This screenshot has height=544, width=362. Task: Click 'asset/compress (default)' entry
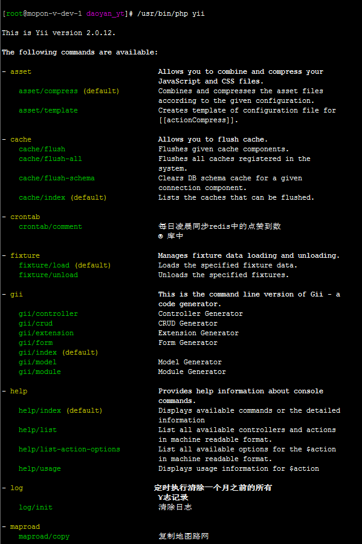69,91
